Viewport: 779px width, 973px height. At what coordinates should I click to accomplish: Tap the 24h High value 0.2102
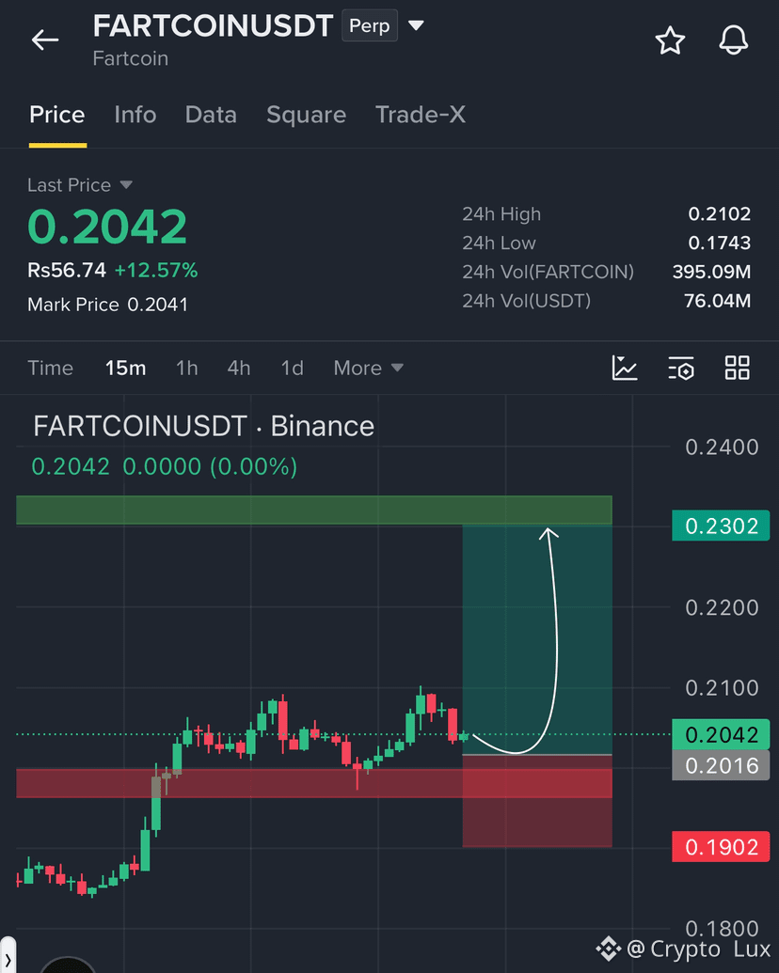pyautogui.click(x=719, y=214)
